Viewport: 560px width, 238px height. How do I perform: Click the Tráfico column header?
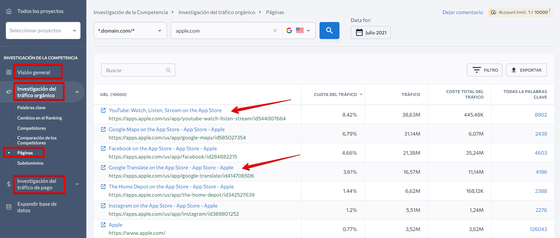(x=411, y=94)
